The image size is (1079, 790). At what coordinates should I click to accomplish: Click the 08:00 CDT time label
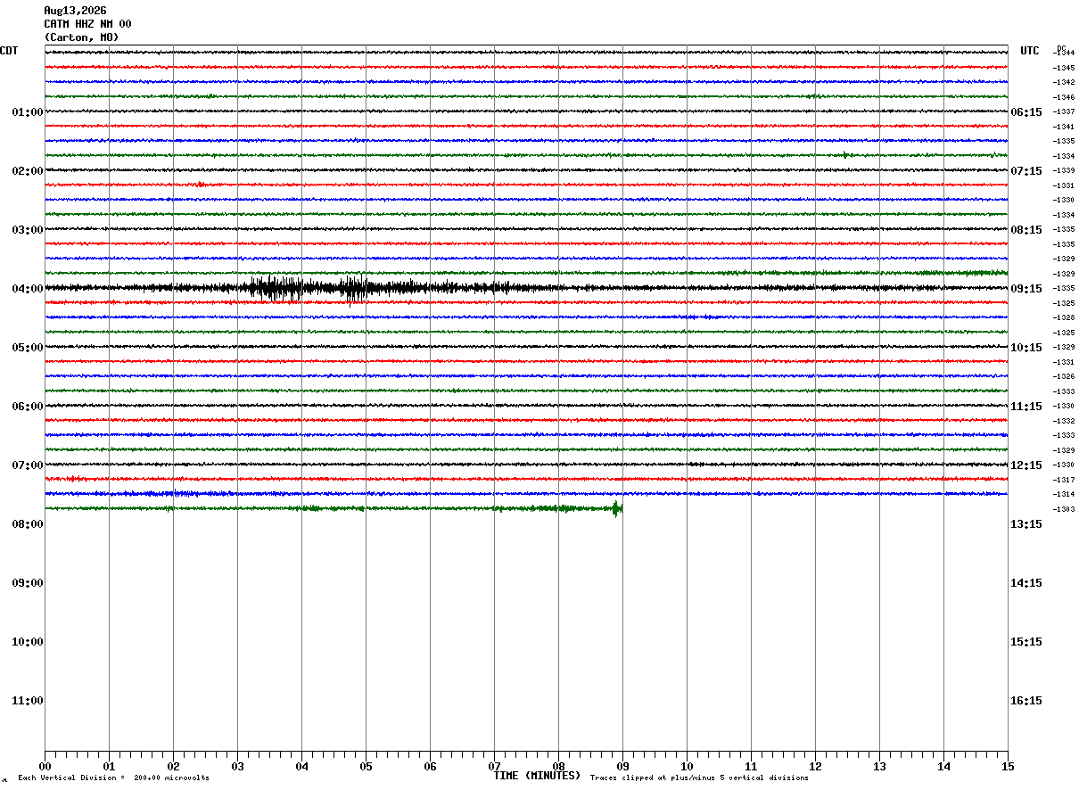[28, 524]
